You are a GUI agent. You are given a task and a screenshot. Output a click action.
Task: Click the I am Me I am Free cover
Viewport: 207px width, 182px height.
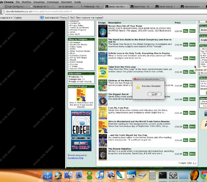103,113
